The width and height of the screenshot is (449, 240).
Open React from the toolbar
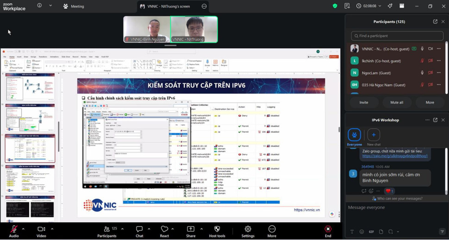click(x=164, y=231)
